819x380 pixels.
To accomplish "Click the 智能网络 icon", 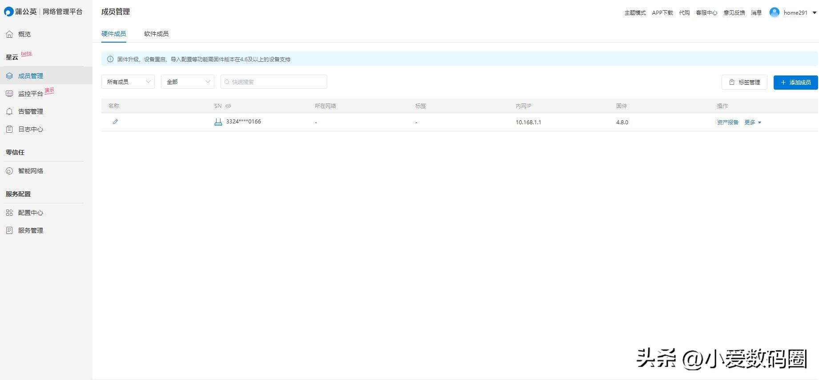I will [9, 171].
